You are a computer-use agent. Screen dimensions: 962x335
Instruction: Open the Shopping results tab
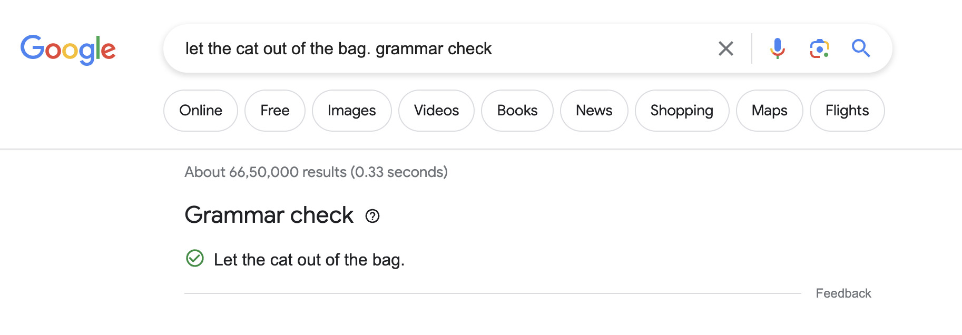coord(682,111)
